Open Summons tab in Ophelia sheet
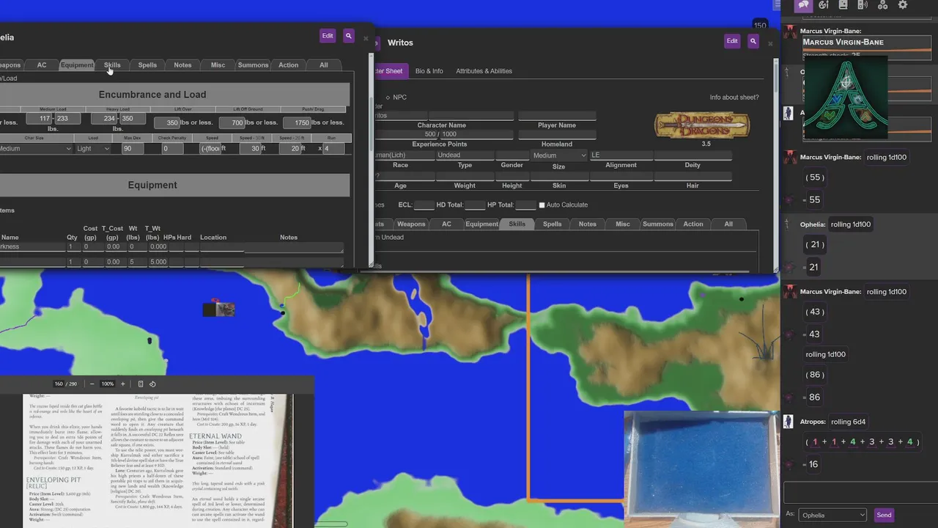 point(253,65)
